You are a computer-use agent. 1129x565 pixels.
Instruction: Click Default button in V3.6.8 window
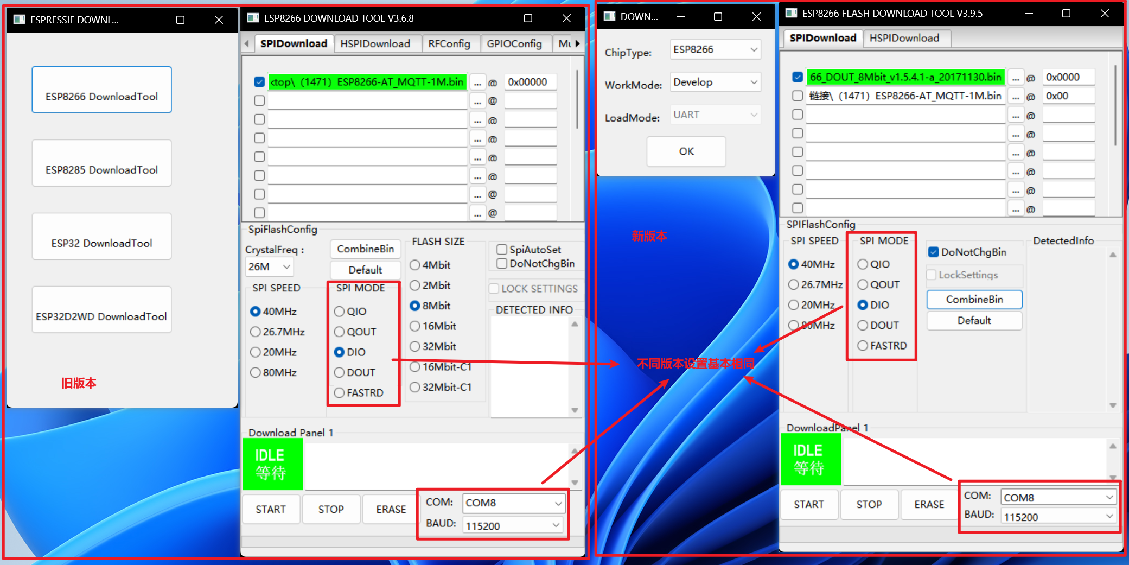(x=366, y=270)
